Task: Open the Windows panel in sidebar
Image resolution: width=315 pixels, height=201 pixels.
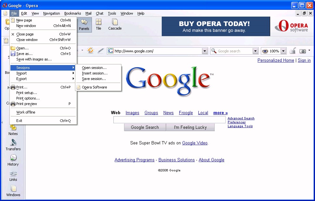Action: 13,191
